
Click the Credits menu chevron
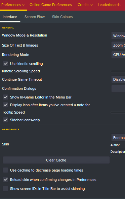click(91, 5)
